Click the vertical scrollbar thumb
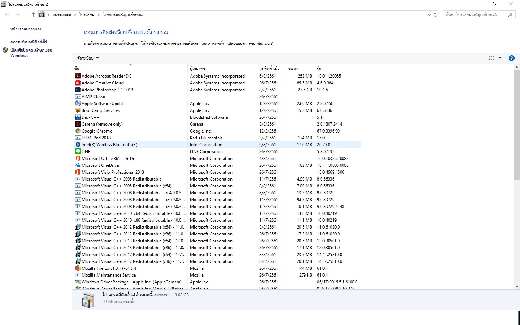The height and width of the screenshot is (325, 520). (x=517, y=125)
